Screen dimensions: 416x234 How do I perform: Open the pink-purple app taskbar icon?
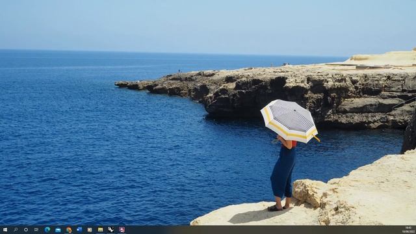click(122, 229)
